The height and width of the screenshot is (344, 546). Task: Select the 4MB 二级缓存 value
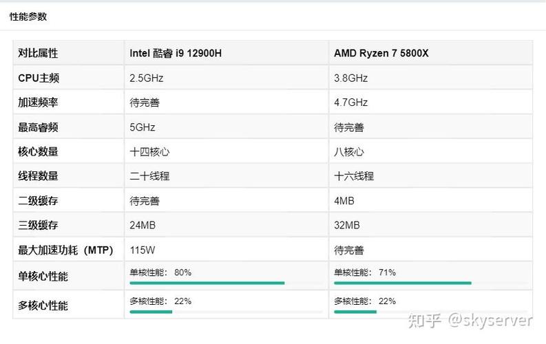point(346,201)
